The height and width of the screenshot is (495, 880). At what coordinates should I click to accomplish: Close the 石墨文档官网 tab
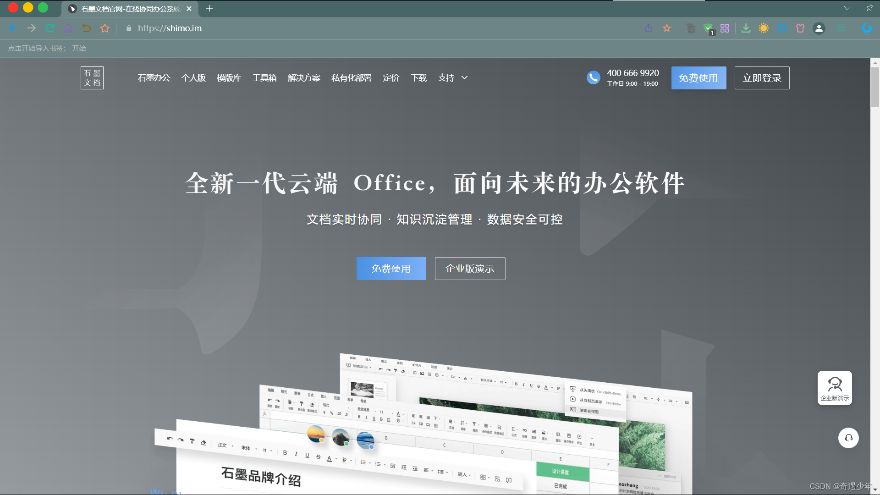click(189, 9)
